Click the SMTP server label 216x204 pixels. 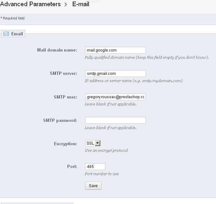63,73
